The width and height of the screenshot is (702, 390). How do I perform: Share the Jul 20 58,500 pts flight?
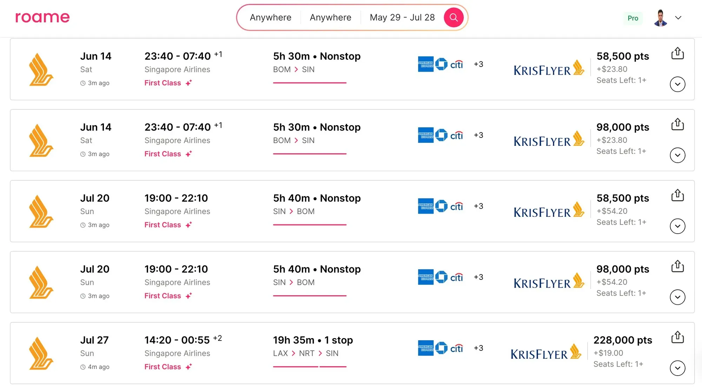677,195
